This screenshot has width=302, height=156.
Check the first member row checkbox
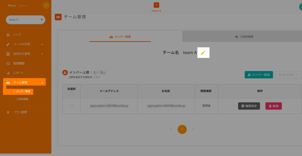[x=71, y=106]
